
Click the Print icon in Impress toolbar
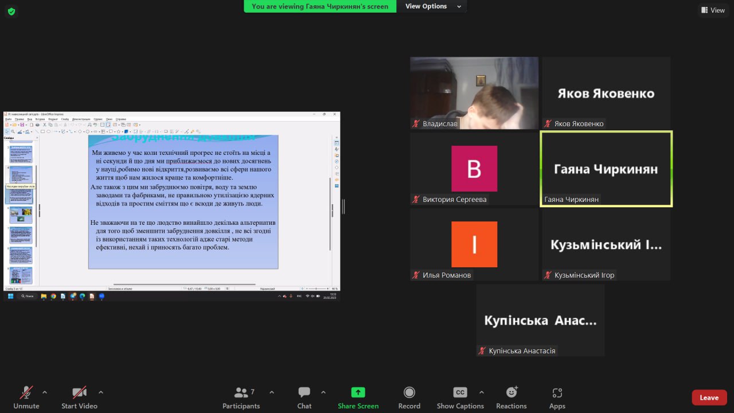point(37,125)
